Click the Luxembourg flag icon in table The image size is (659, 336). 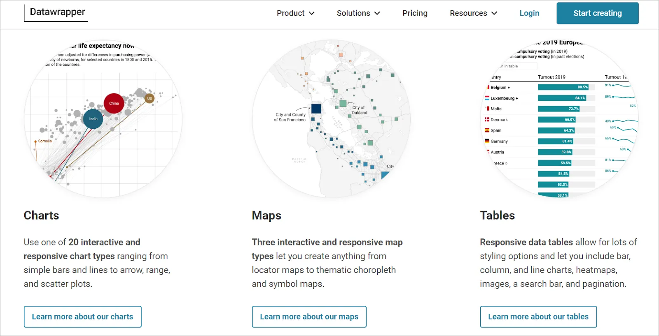(x=487, y=98)
